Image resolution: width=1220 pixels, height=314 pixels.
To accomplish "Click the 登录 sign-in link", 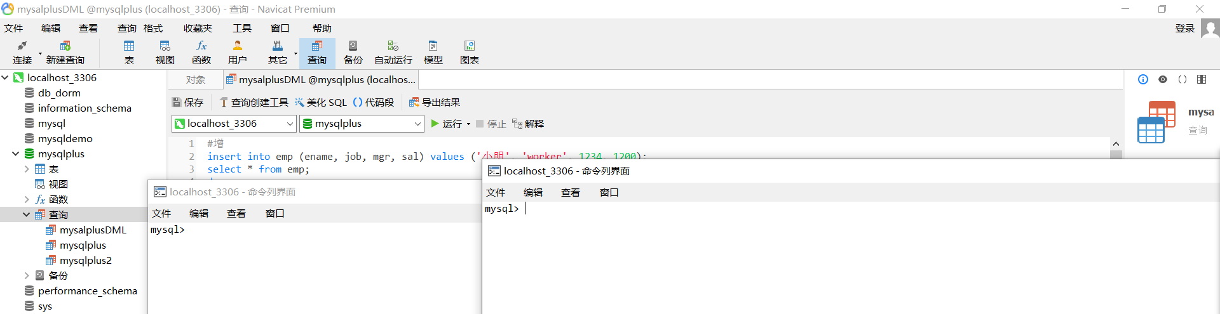I will click(1185, 28).
